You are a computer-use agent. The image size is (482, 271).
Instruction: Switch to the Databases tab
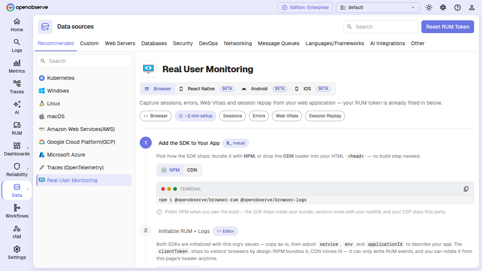coord(154,43)
